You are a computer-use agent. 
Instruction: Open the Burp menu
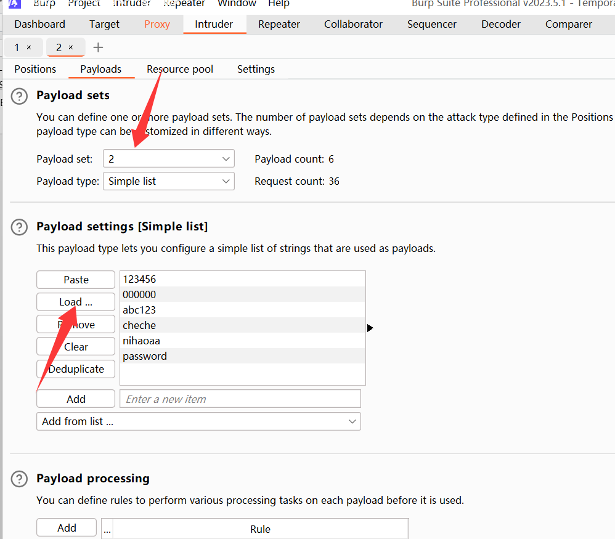point(44,4)
